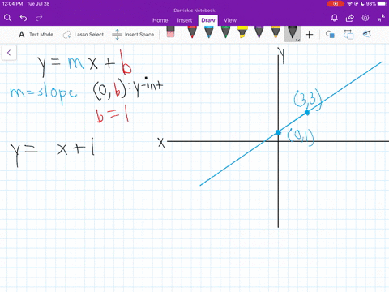This screenshot has width=389, height=292.
Task: Expand the page list back chevron
Action: point(9,53)
